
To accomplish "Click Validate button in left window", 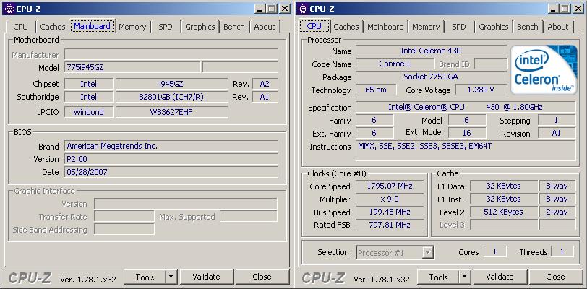I will pos(206,277).
